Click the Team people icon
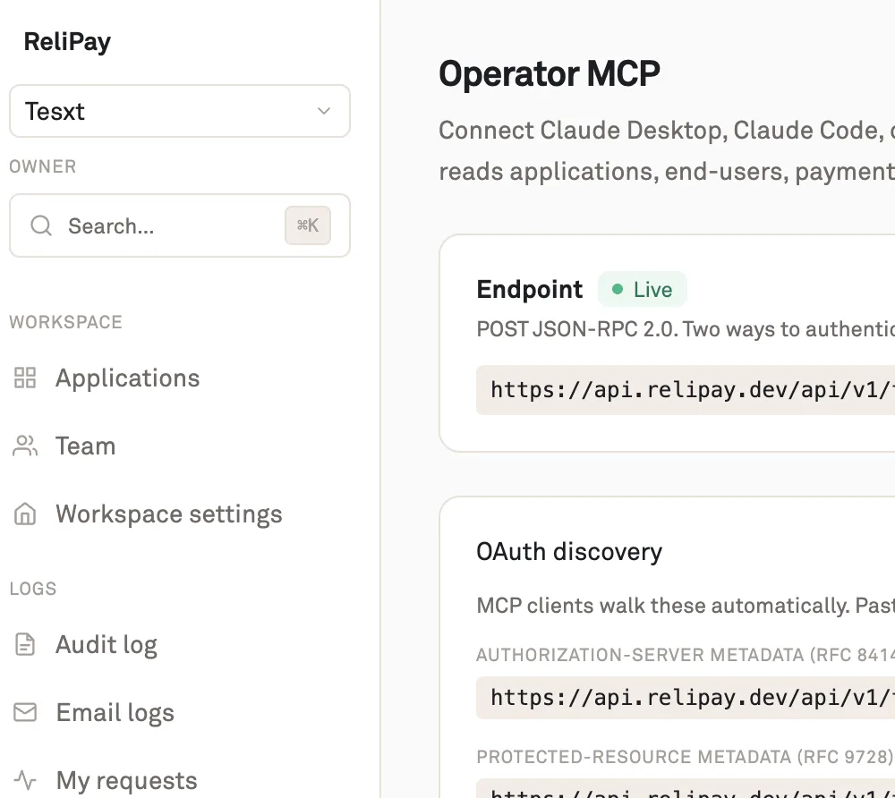 click(x=25, y=446)
